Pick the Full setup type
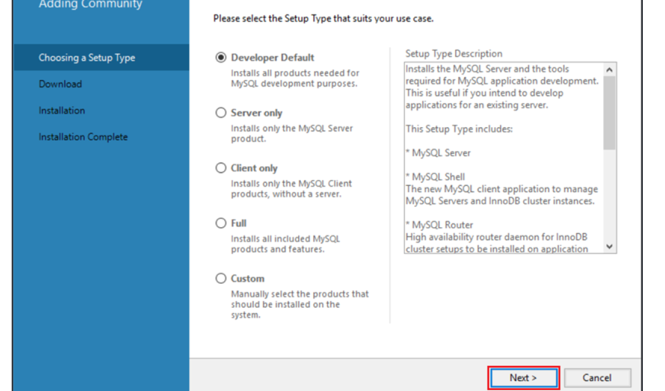665x391 pixels. [220, 223]
